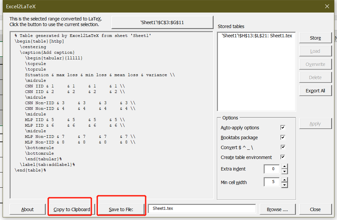Toggle Convert $ ^ _ \ option
Image resolution: width=337 pixels, height=220 pixels.
click(282, 147)
